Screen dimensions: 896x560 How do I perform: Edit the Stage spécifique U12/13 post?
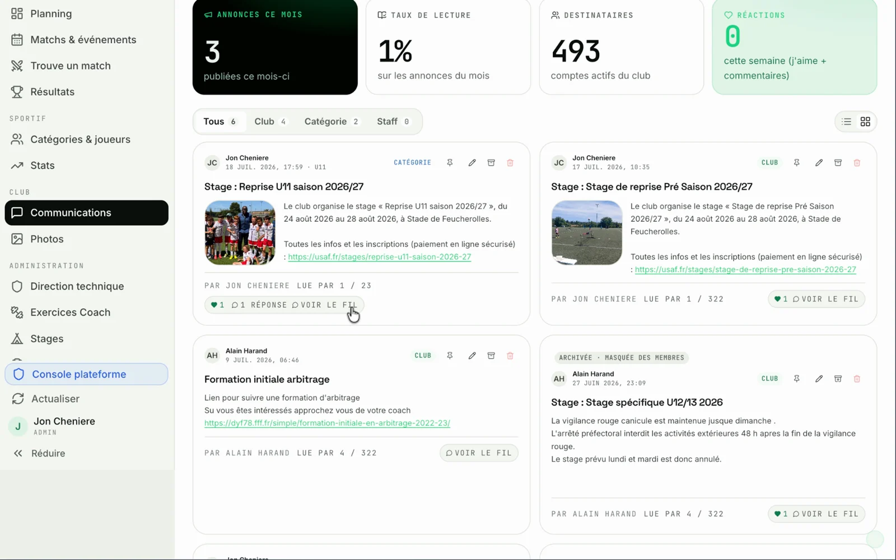[x=819, y=379]
